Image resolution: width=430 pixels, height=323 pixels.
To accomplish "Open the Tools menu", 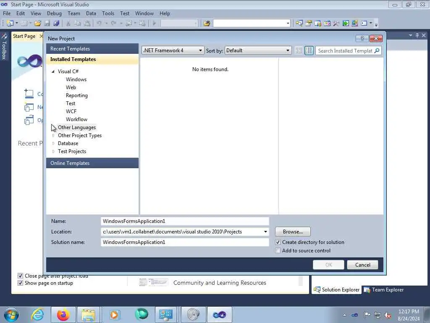I will click(x=108, y=13).
